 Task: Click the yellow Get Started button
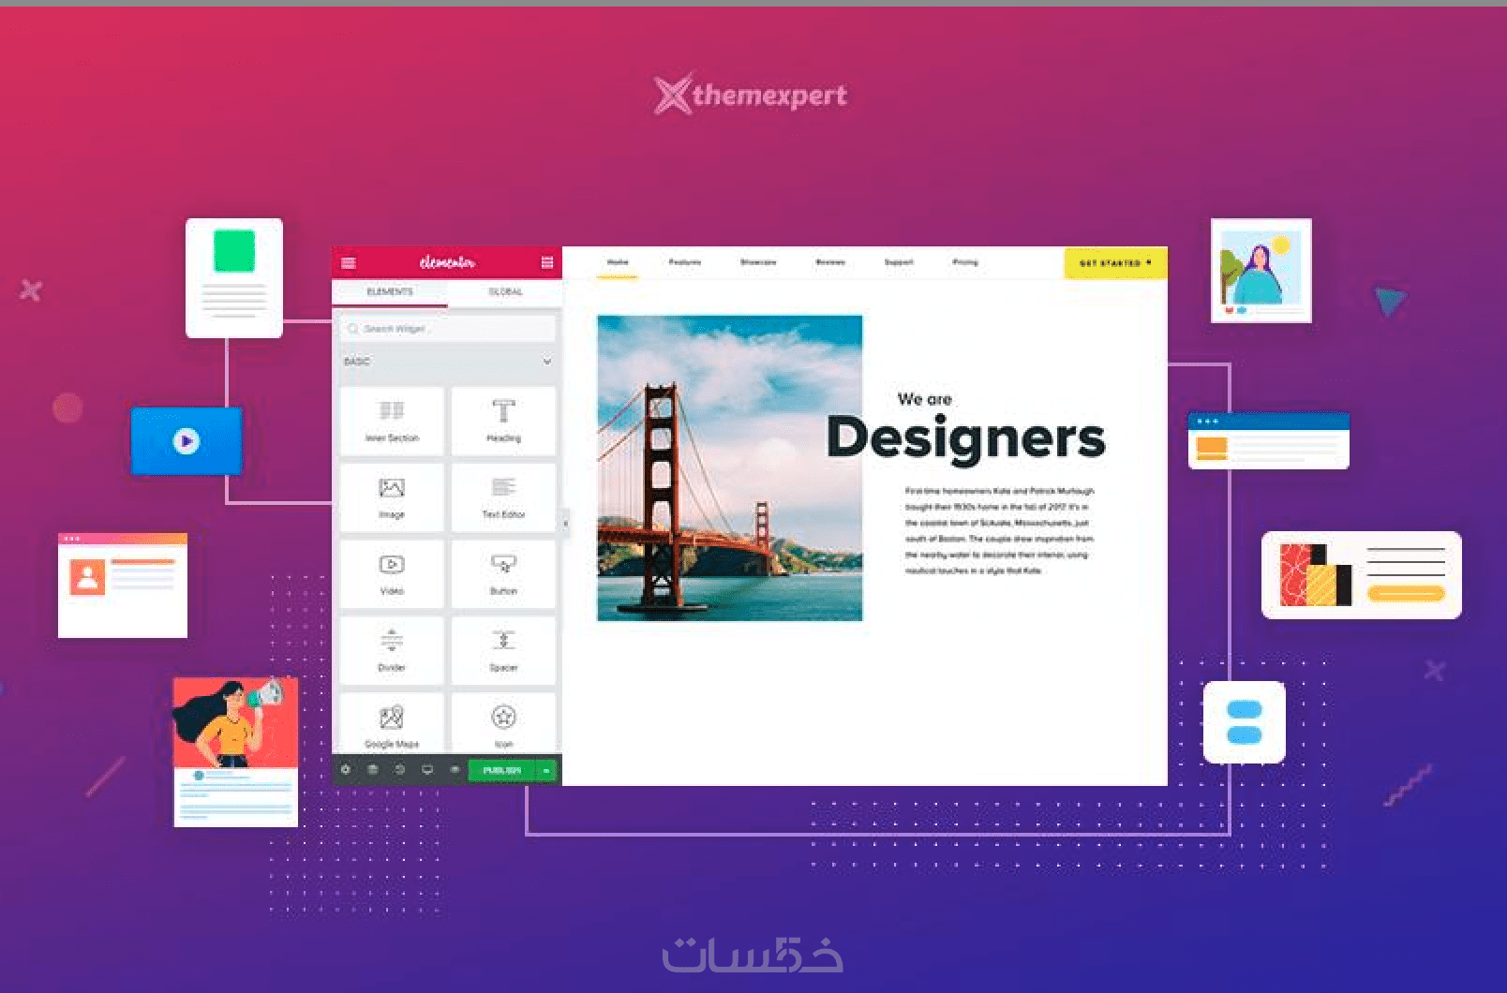point(1115,263)
